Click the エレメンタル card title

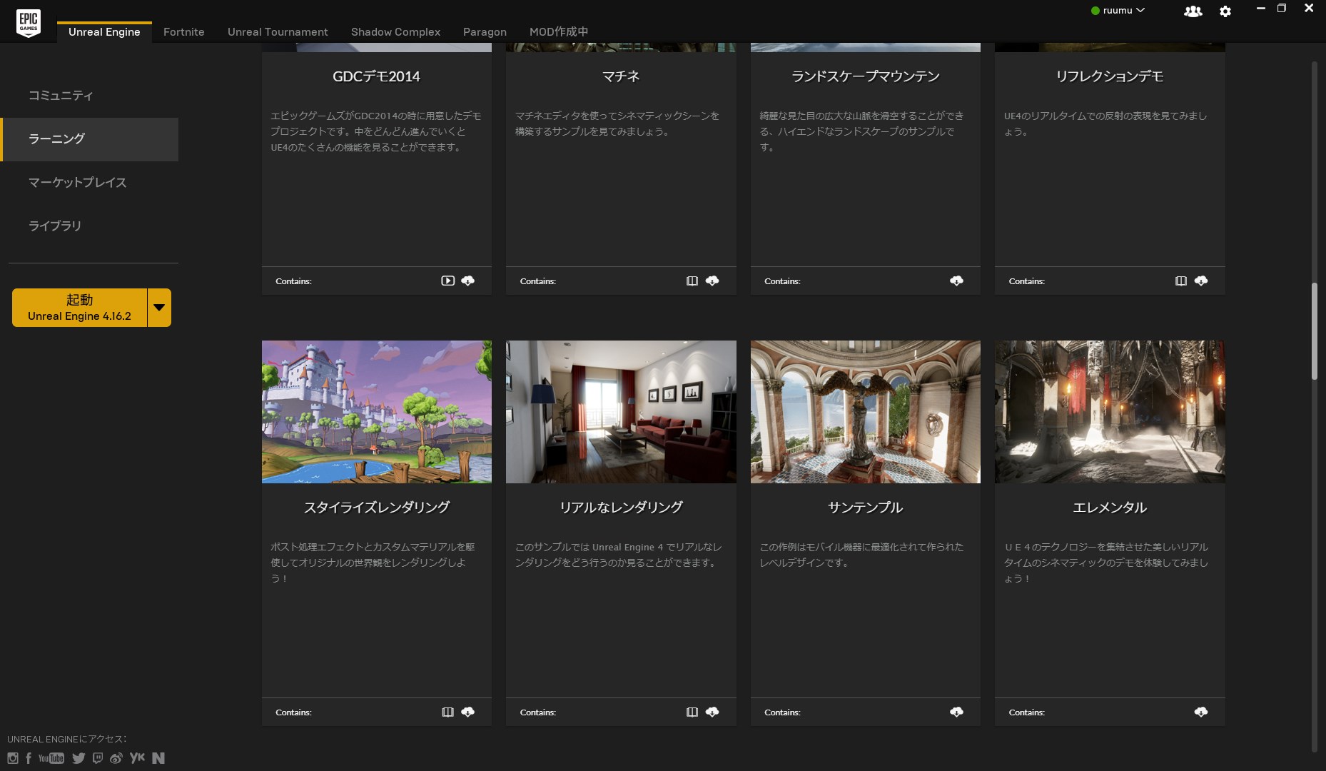pyautogui.click(x=1110, y=508)
